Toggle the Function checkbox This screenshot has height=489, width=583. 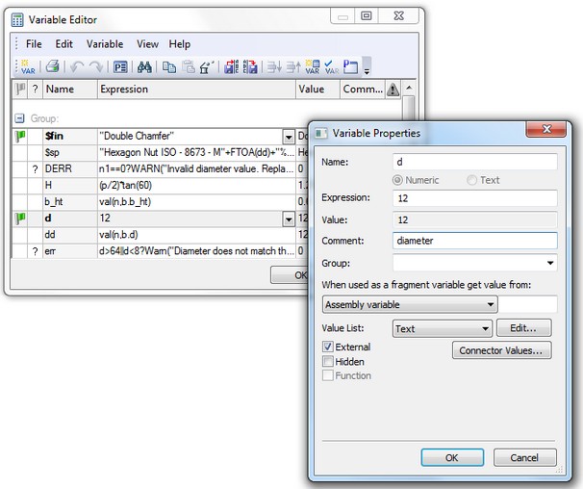[x=327, y=375]
